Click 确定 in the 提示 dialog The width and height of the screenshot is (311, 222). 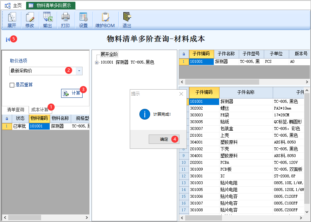pos(164,139)
